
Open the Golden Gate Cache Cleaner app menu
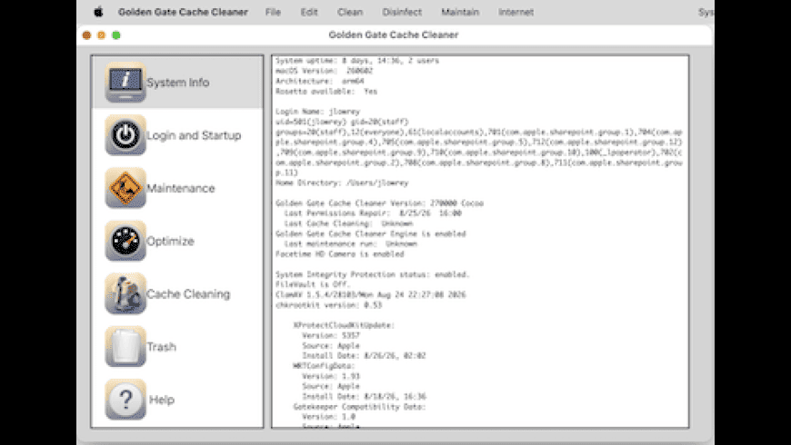183,12
